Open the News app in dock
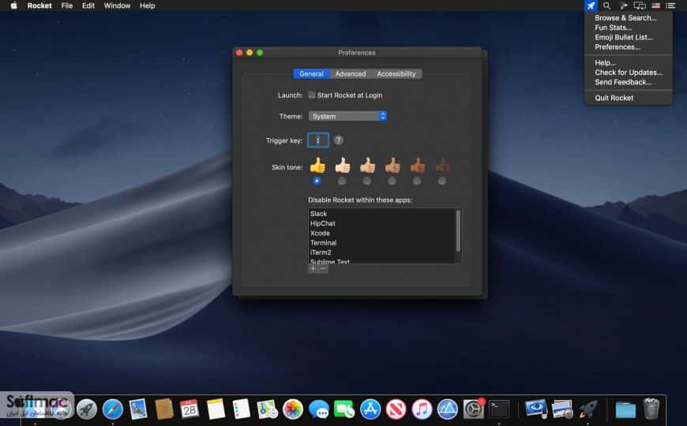This screenshot has height=426, width=687. point(396,409)
